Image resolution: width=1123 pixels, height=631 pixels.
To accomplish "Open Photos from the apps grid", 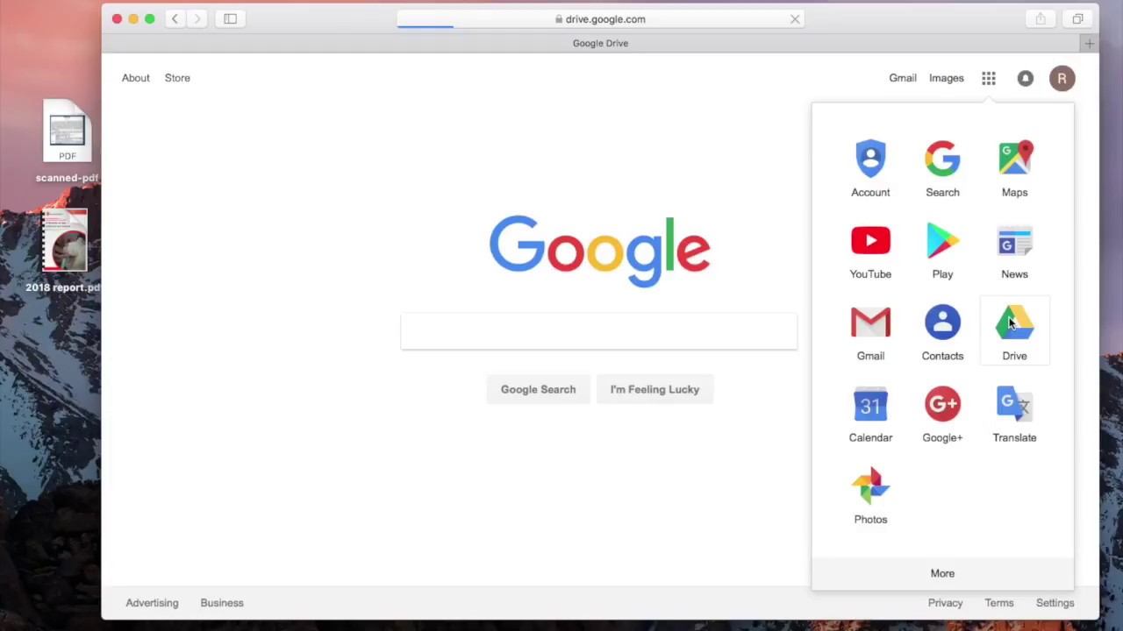I will 870,496.
